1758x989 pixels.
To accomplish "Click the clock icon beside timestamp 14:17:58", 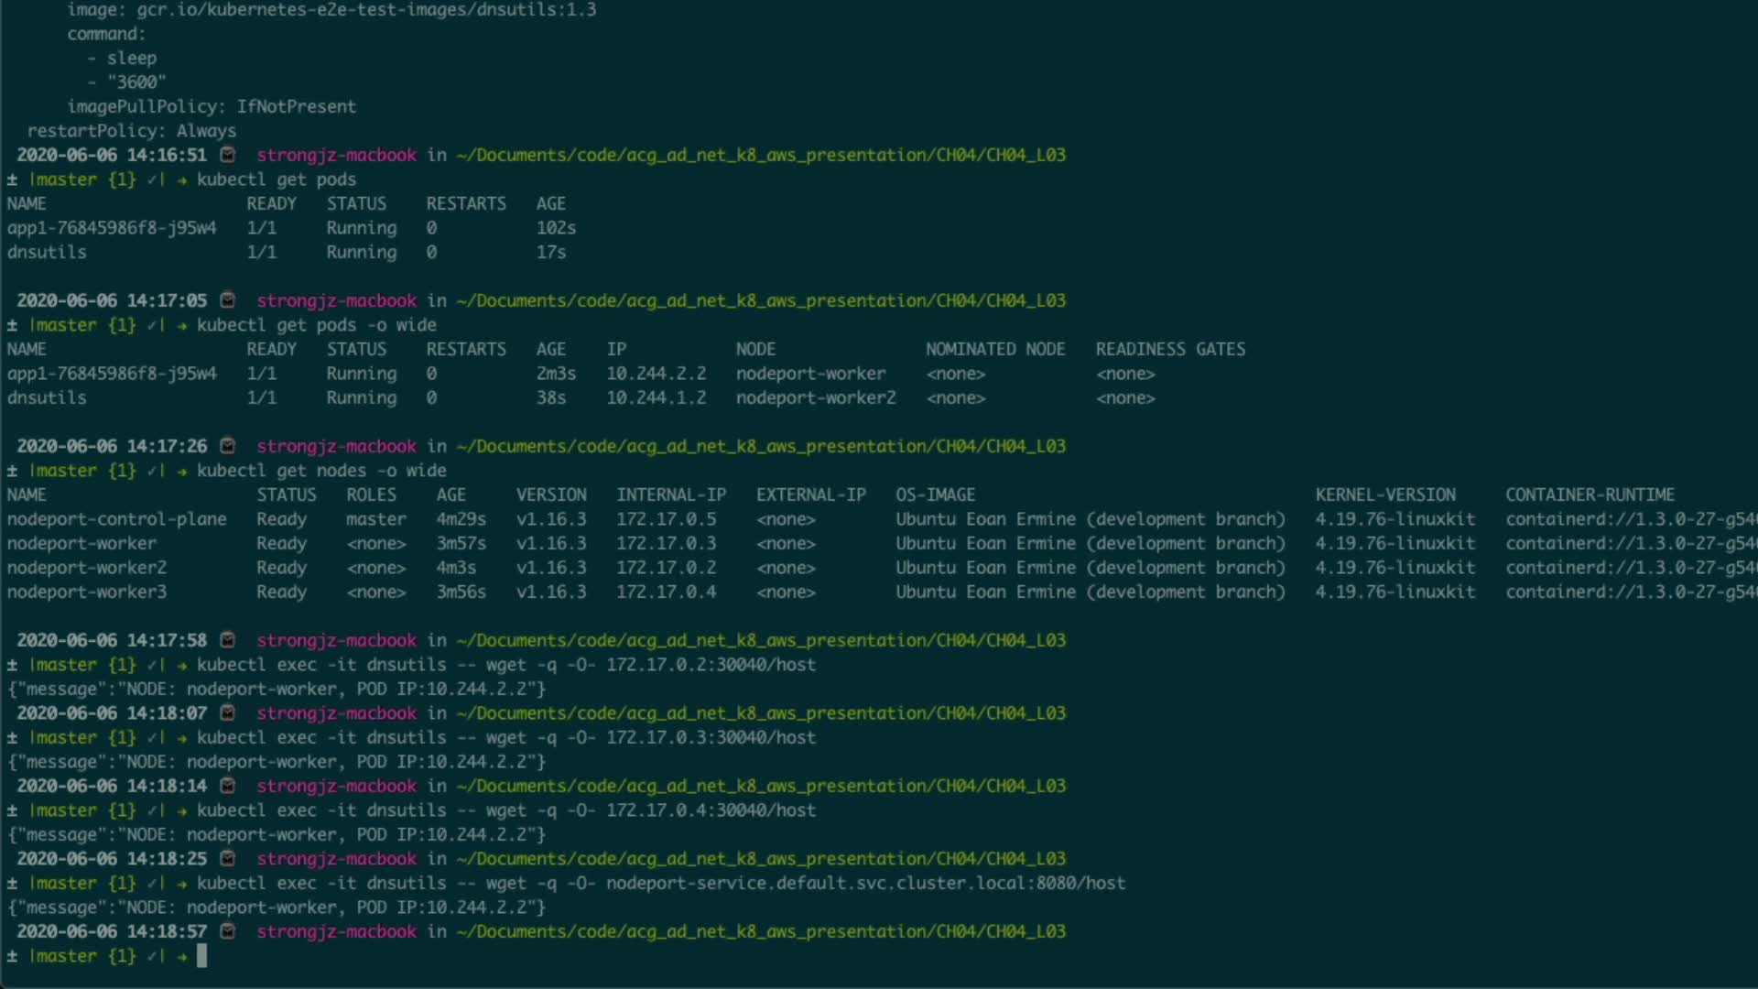I will [x=228, y=640].
